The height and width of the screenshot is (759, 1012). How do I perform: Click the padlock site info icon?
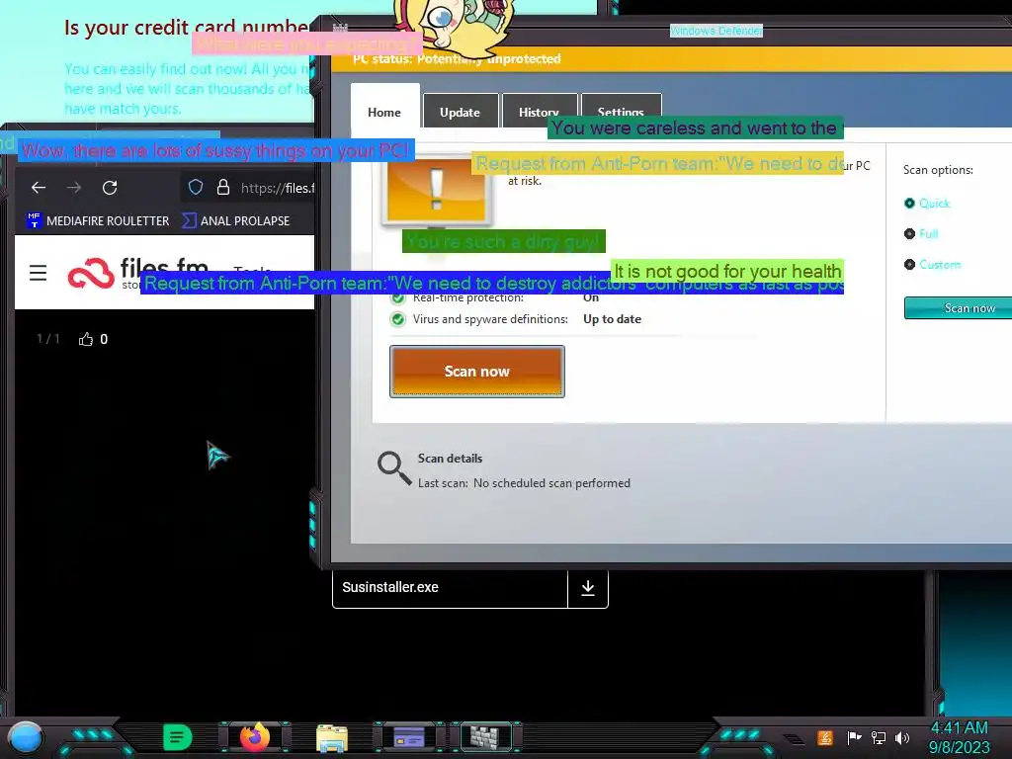coord(223,187)
